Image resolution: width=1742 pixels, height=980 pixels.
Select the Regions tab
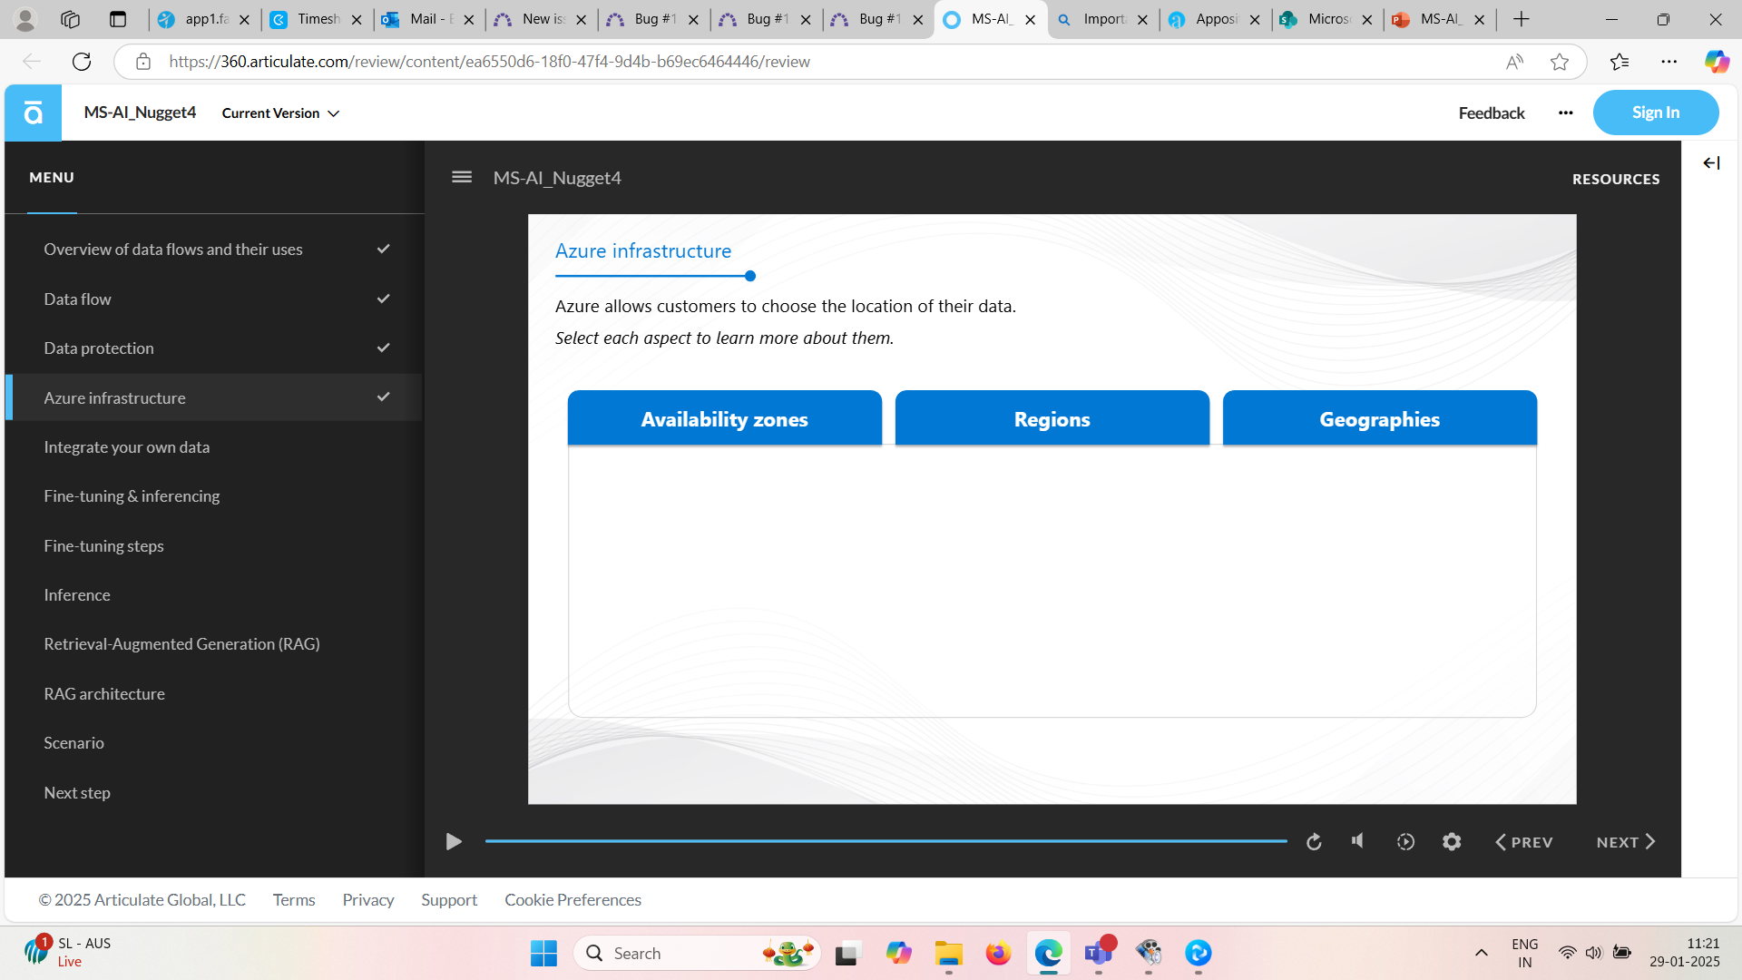[1052, 418]
